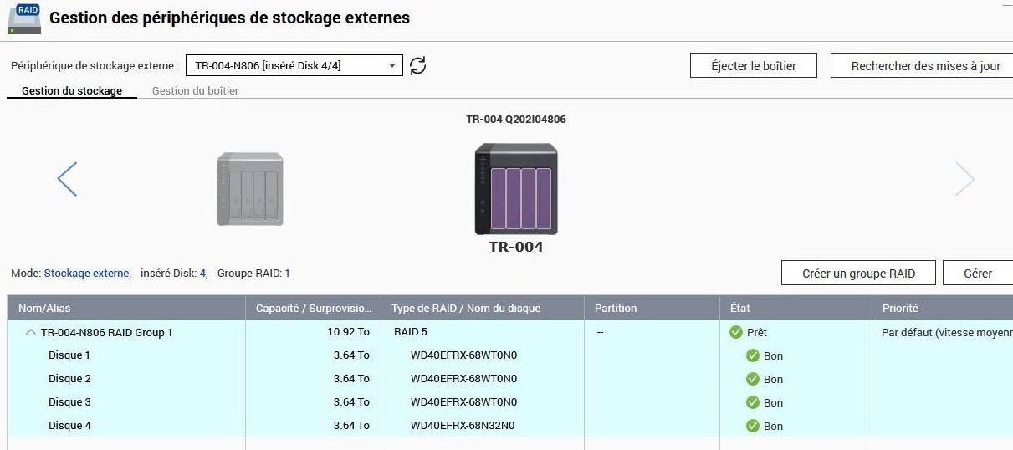Click the Stockage externe mode link
This screenshot has width=1013, height=450.
86,274
